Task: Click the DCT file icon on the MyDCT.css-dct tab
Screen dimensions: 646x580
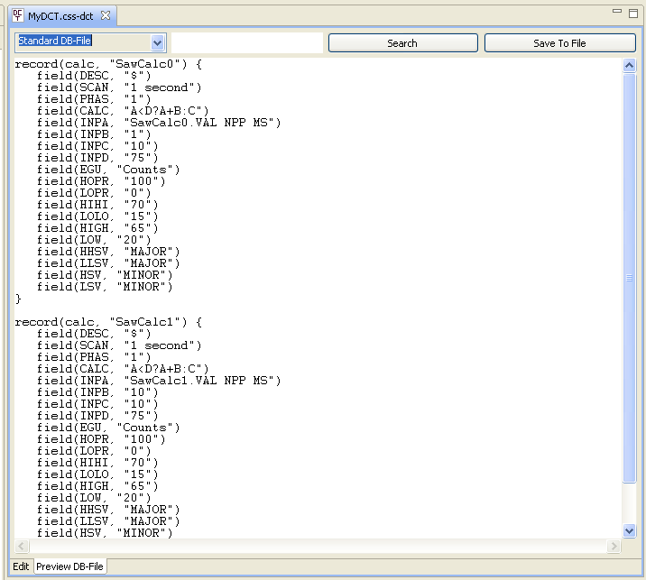Action: (17, 16)
